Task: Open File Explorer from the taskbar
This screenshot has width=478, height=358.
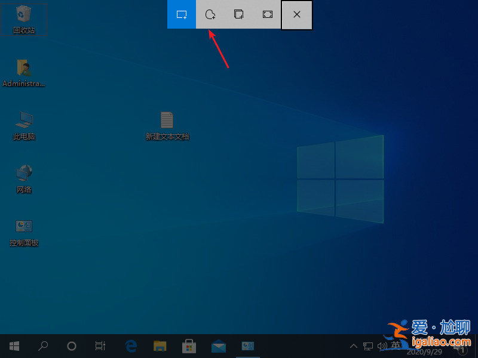Action: pos(160,345)
